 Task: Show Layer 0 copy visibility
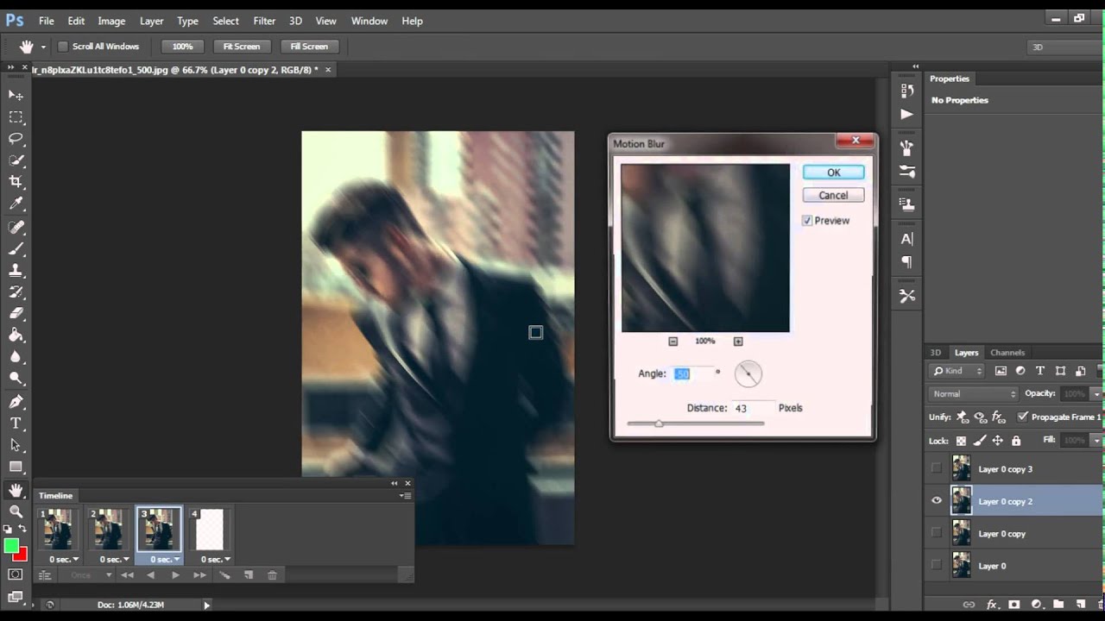pyautogui.click(x=937, y=533)
